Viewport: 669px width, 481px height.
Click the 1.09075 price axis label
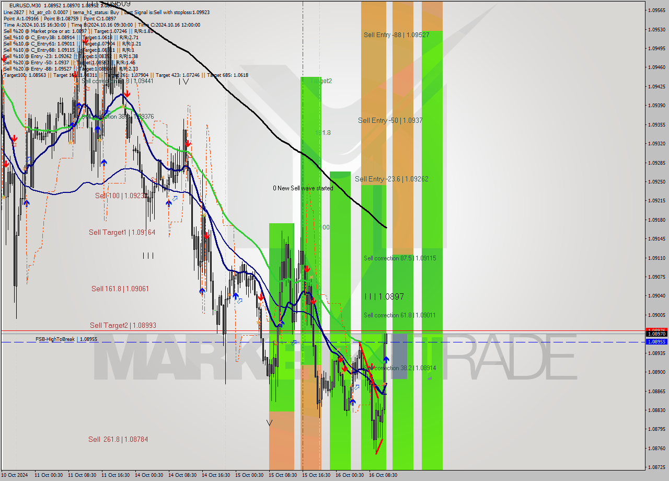656,277
